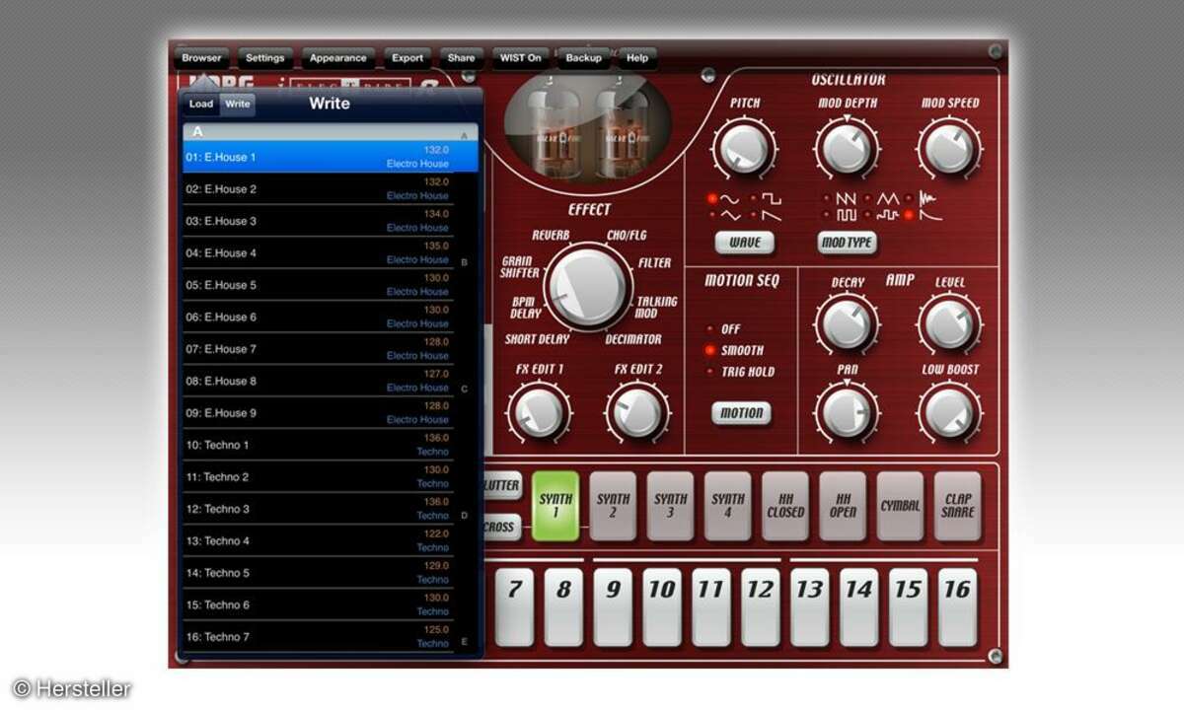Click the oscillator Pitch knob
Image resolution: width=1184 pixels, height=710 pixels.
point(744,151)
